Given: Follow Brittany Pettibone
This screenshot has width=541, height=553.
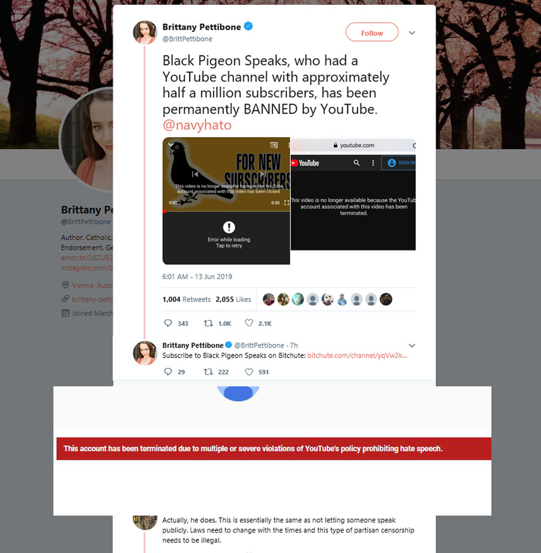Looking at the screenshot, I should [372, 32].
